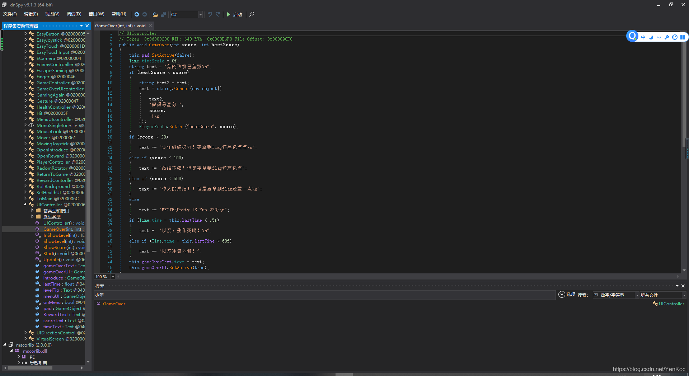Switch to GameOver(int, int) : void tab

pos(120,26)
